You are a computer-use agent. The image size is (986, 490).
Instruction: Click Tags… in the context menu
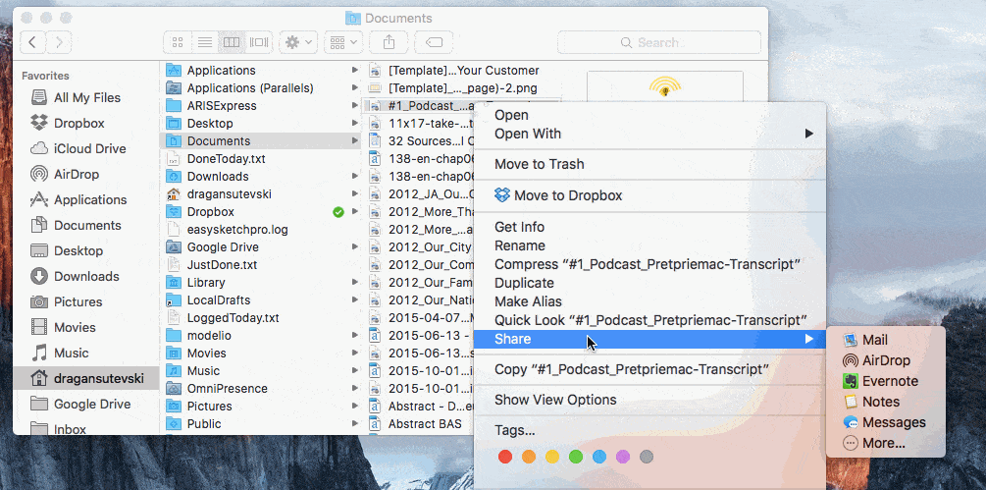click(514, 430)
